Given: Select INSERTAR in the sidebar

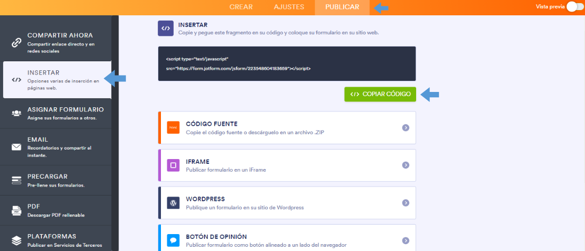Looking at the screenshot, I should tap(57, 80).
